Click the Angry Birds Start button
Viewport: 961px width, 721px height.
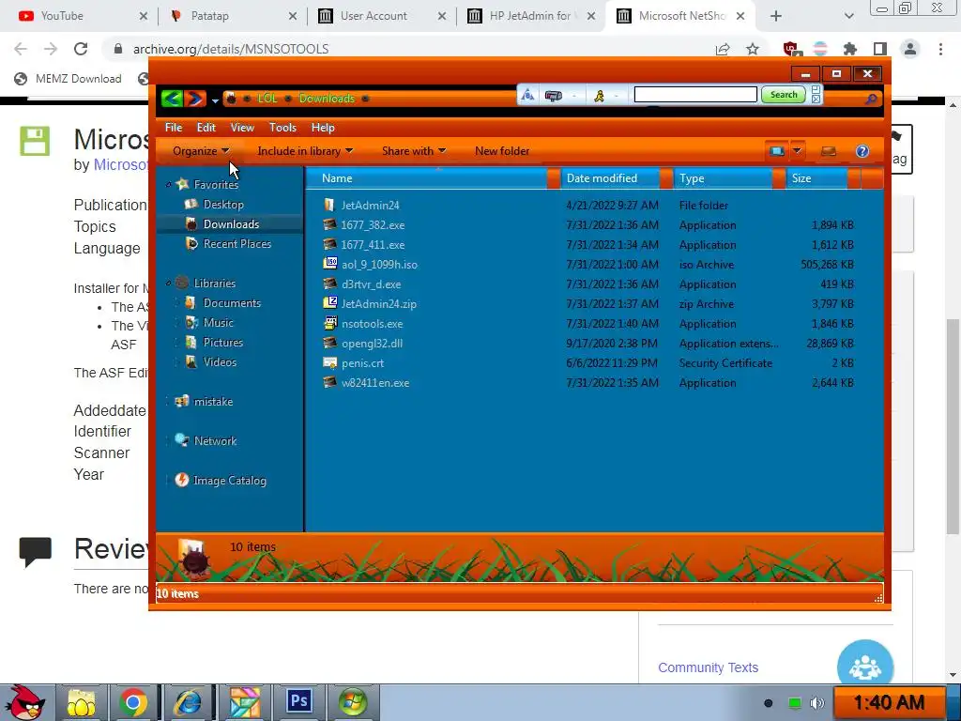click(25, 702)
